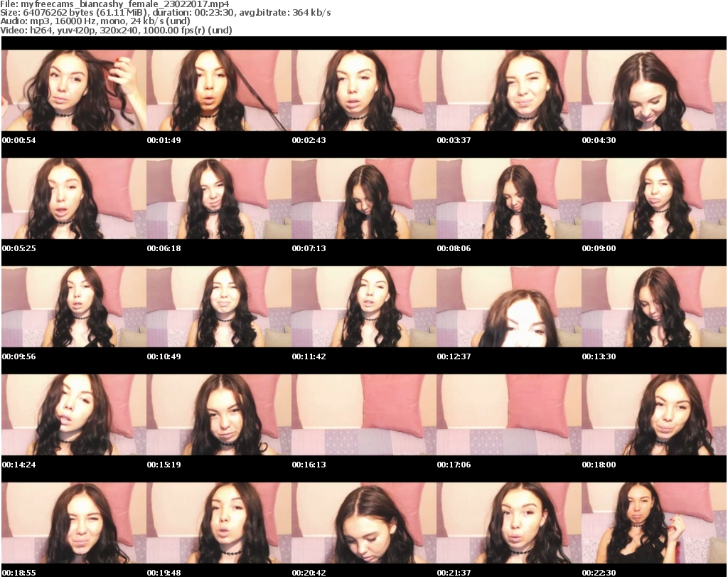Click the timestamp text 00:17:06
This screenshot has height=577, width=728.
coord(454,465)
